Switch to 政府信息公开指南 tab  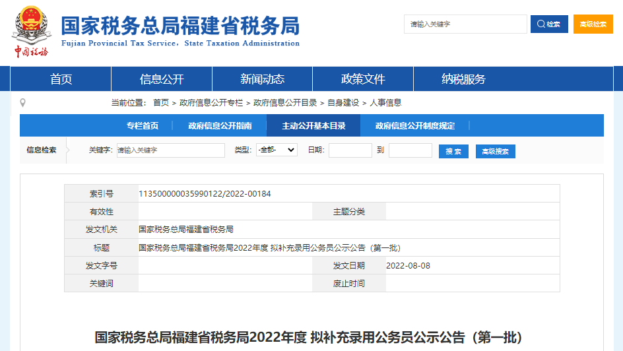tap(220, 126)
